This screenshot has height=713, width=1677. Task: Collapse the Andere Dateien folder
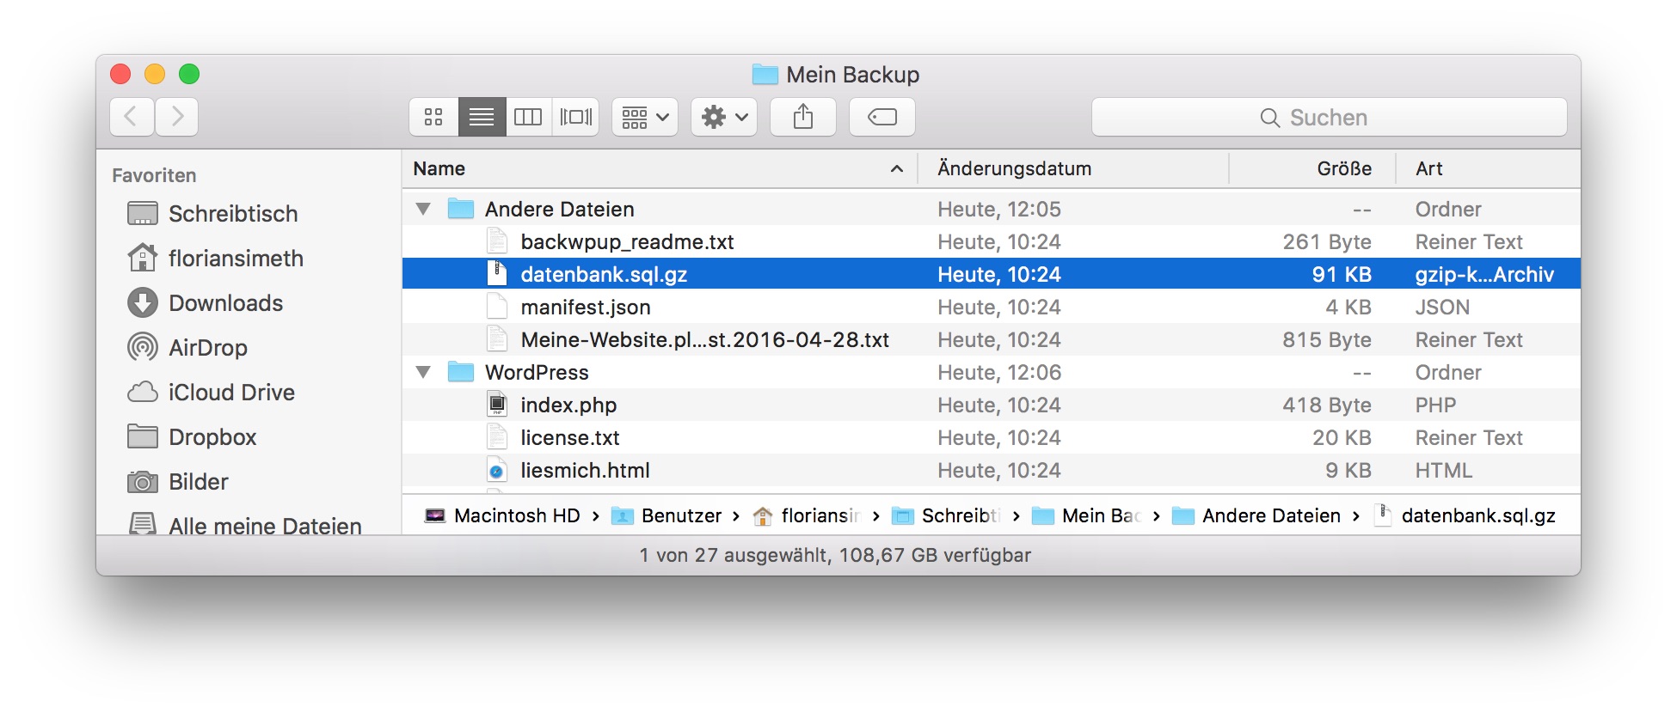coord(423,210)
